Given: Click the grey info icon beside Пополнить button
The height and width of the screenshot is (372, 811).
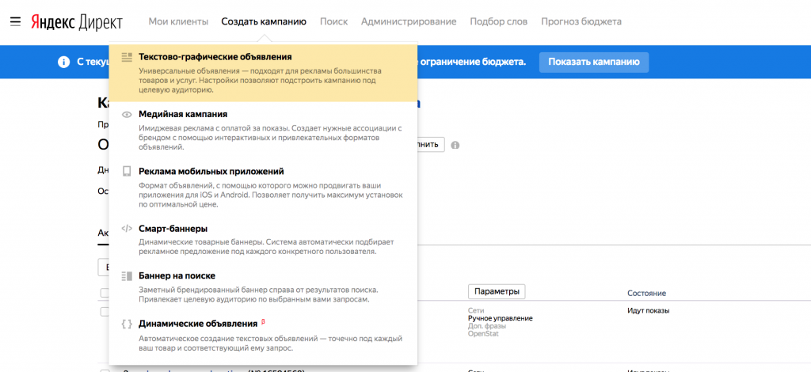Looking at the screenshot, I should click(455, 145).
